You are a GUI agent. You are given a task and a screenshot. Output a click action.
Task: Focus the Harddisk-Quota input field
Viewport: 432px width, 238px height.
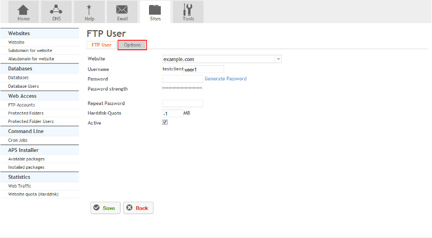click(x=173, y=113)
